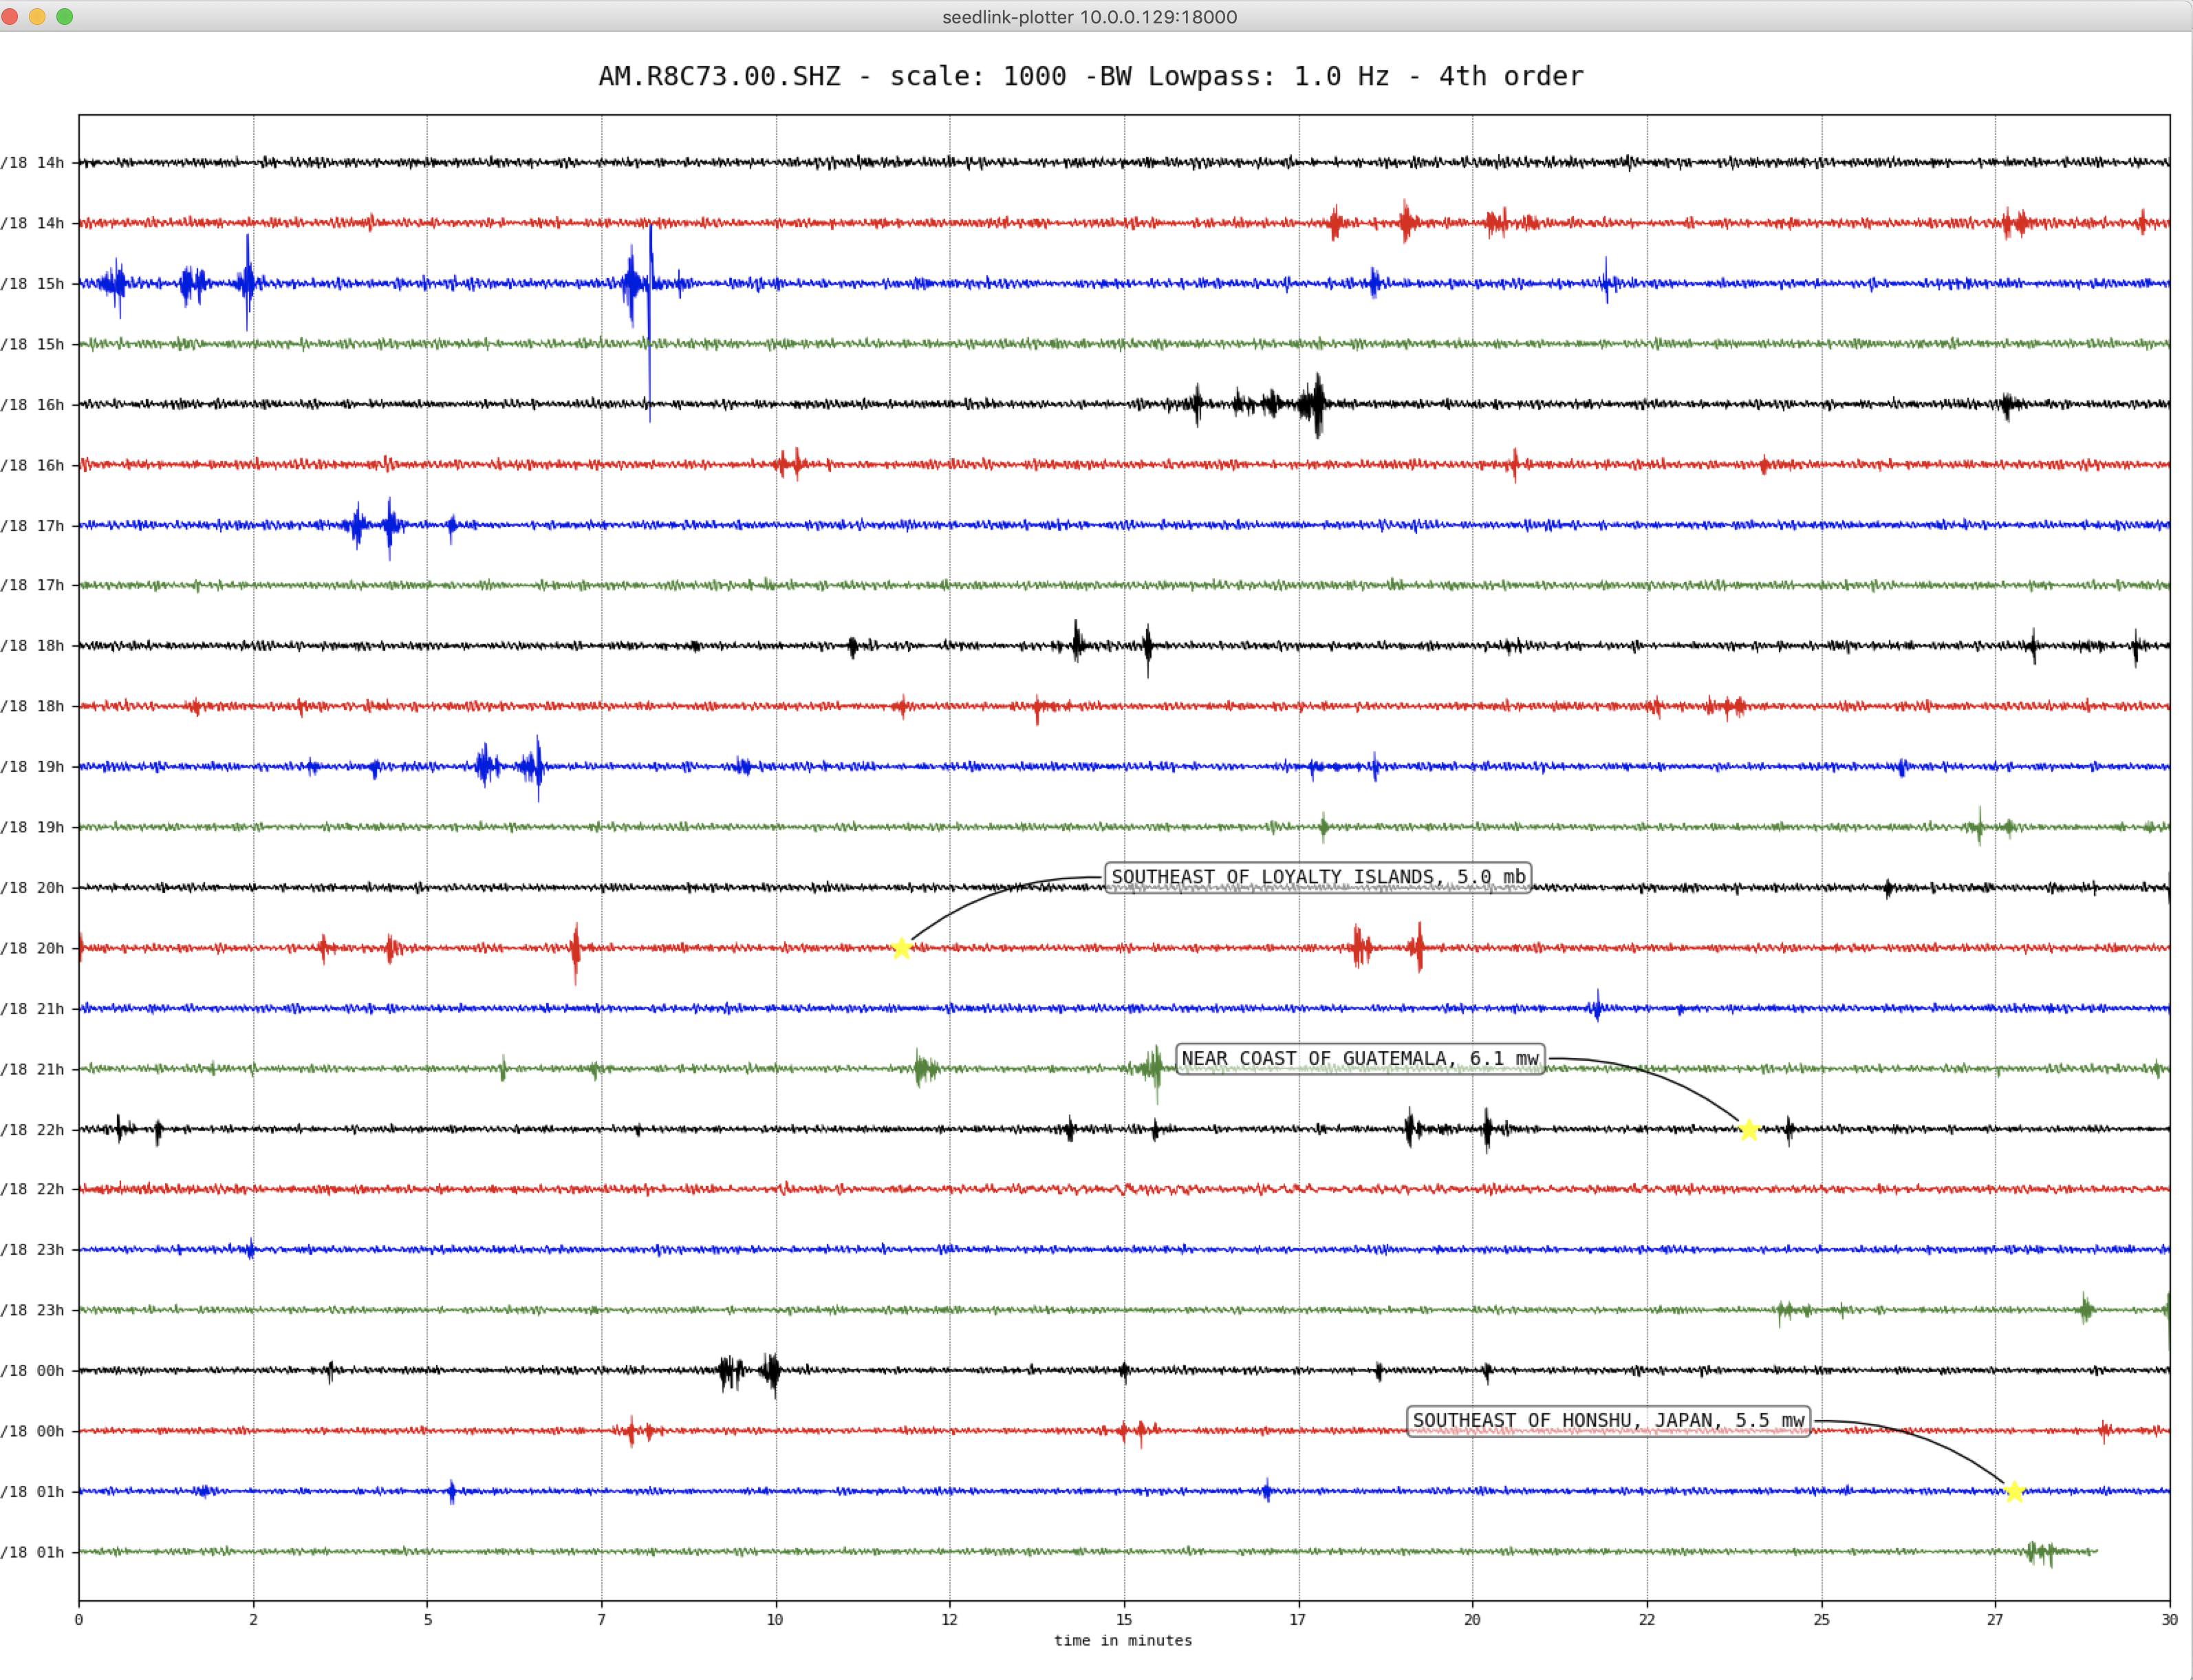The height and width of the screenshot is (1680, 2193).
Task: Click the 20h label of the black trace
Action: pos(32,888)
